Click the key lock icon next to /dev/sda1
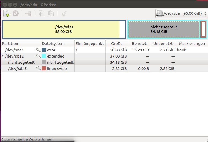 coord(38,50)
